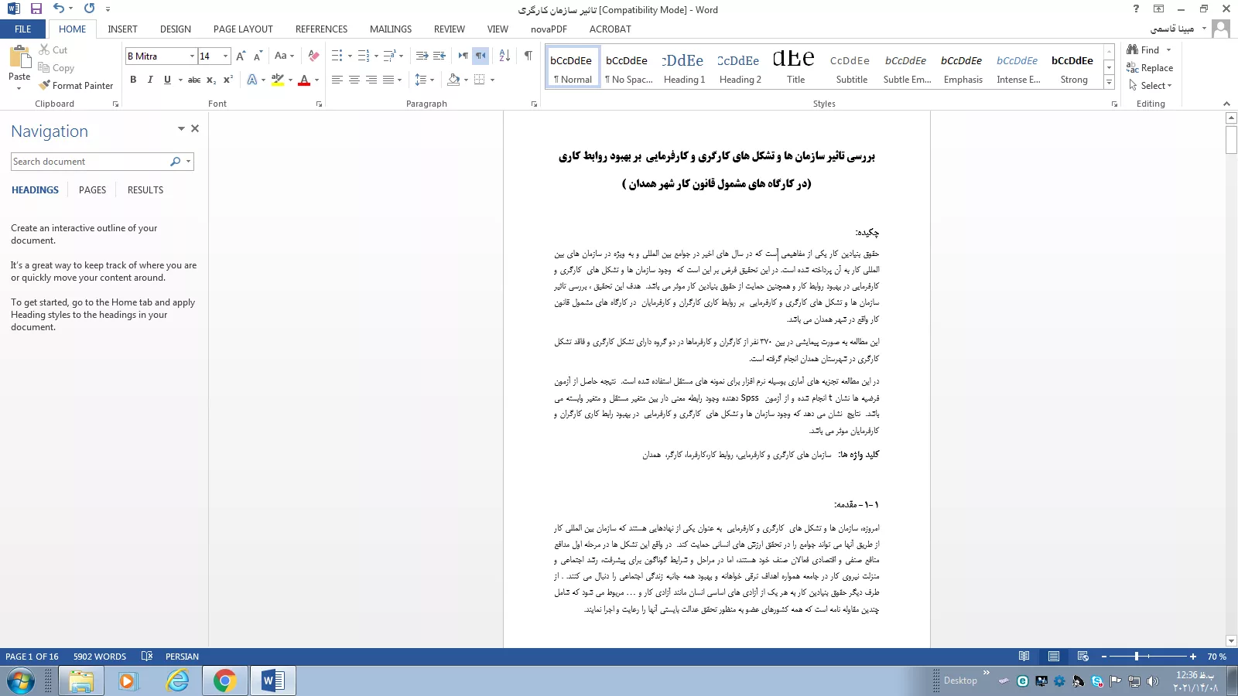Click the 5902 WORDS count
This screenshot has height=696, width=1238.
point(100,657)
